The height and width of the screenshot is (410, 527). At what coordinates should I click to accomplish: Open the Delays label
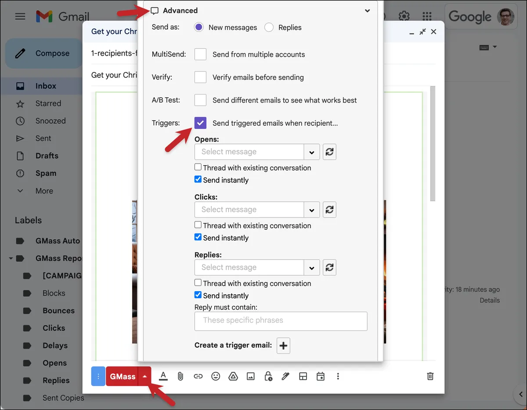(55, 346)
